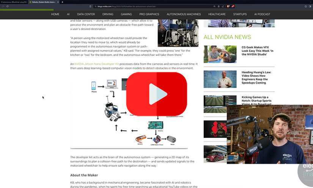Viewport: 313px width, 188px height.
Task: Click the CG Geek article thumbnail
Action: [220, 54]
